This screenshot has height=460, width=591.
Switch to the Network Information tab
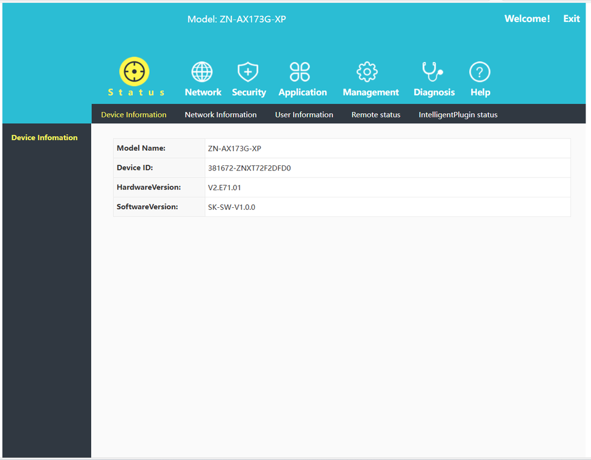coord(220,114)
